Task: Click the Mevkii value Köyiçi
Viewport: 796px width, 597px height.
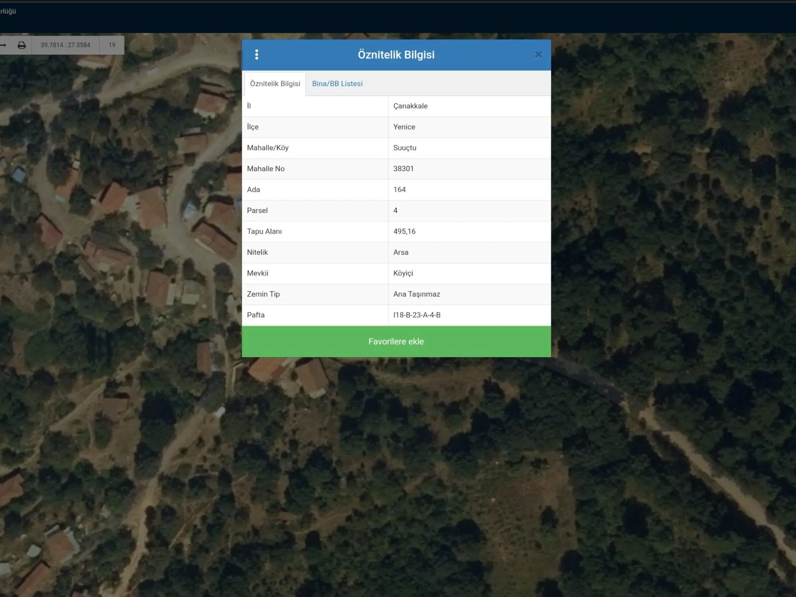Action: (403, 273)
